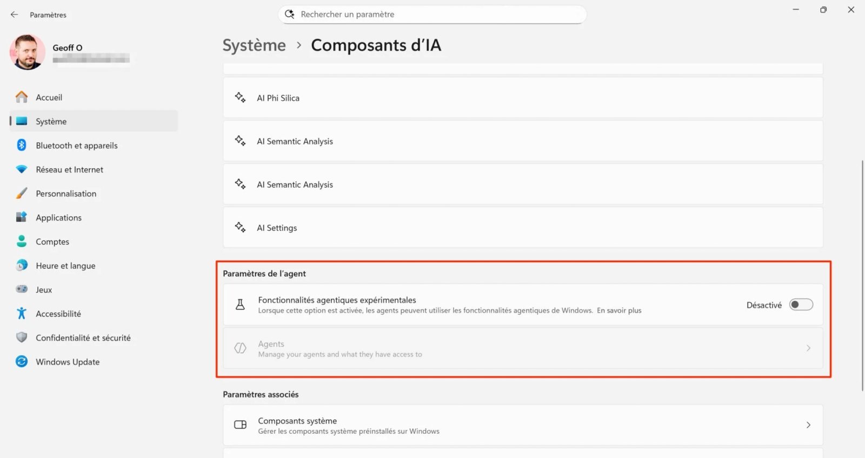Image resolution: width=865 pixels, height=458 pixels.
Task: Click the En savoir plus link
Action: [619, 310]
